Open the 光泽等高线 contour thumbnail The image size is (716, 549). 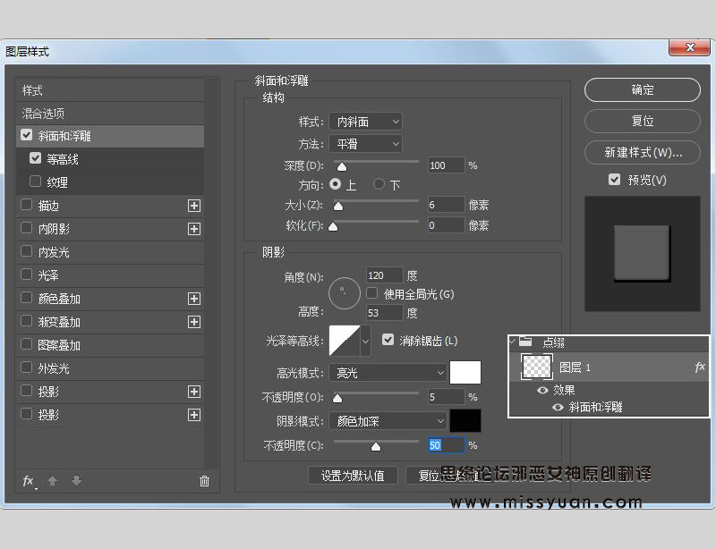345,342
